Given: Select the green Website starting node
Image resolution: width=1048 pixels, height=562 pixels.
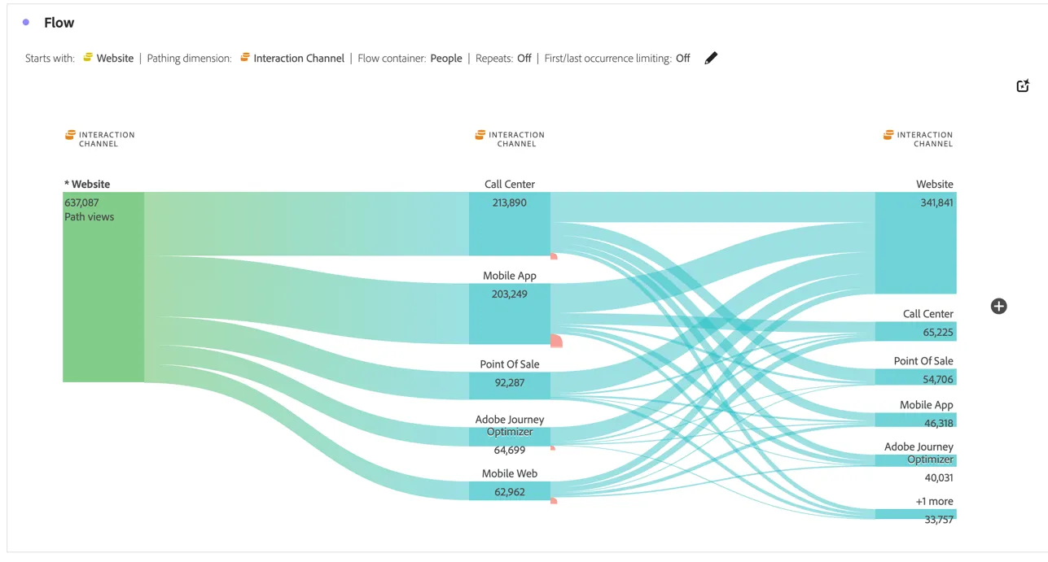Looking at the screenshot, I should tap(103, 287).
